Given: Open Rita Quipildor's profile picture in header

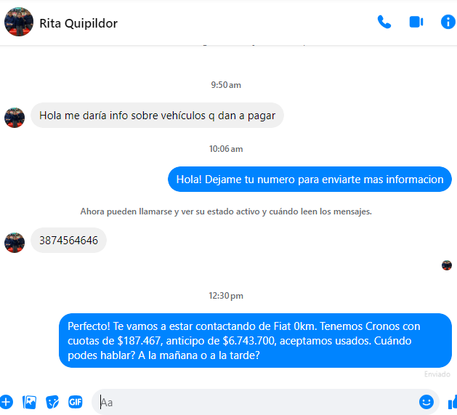Looking at the screenshot, I should point(19,22).
